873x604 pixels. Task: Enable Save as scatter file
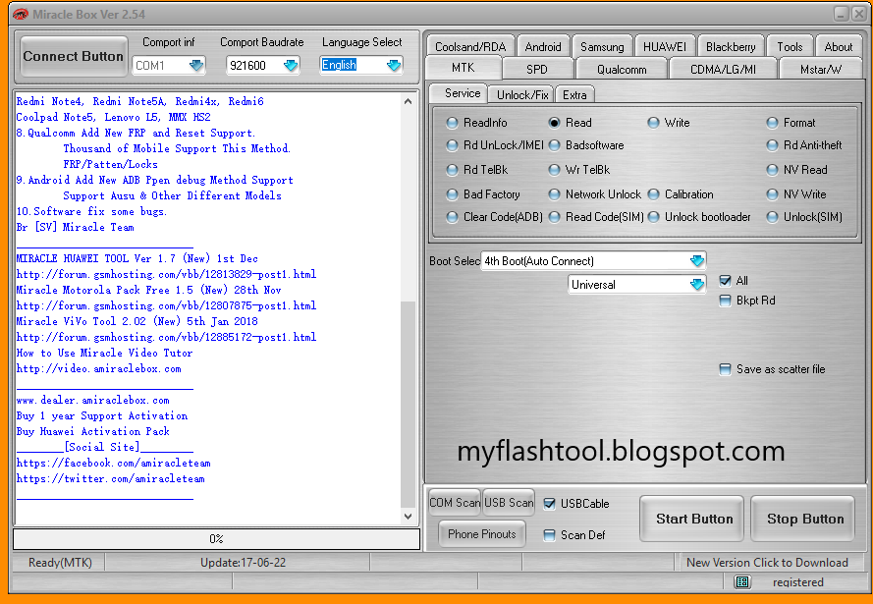pyautogui.click(x=725, y=369)
